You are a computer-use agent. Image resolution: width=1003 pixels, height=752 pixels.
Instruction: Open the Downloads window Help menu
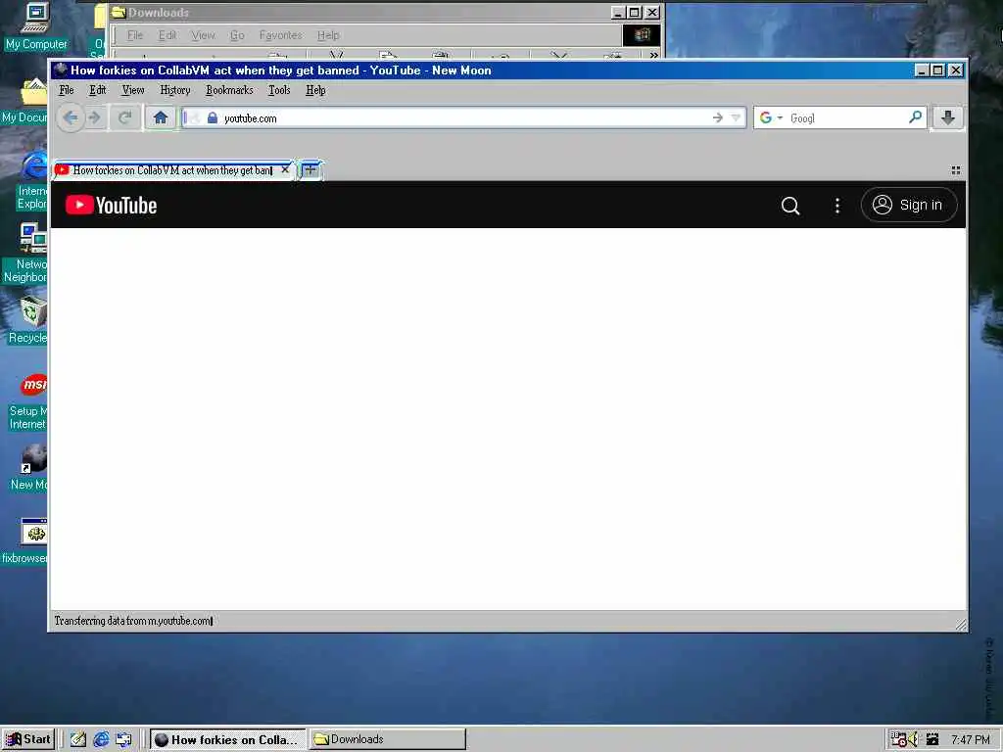tap(328, 35)
